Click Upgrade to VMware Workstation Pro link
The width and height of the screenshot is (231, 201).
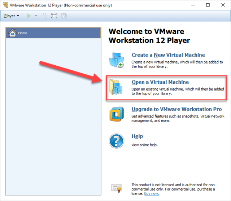click(176, 109)
